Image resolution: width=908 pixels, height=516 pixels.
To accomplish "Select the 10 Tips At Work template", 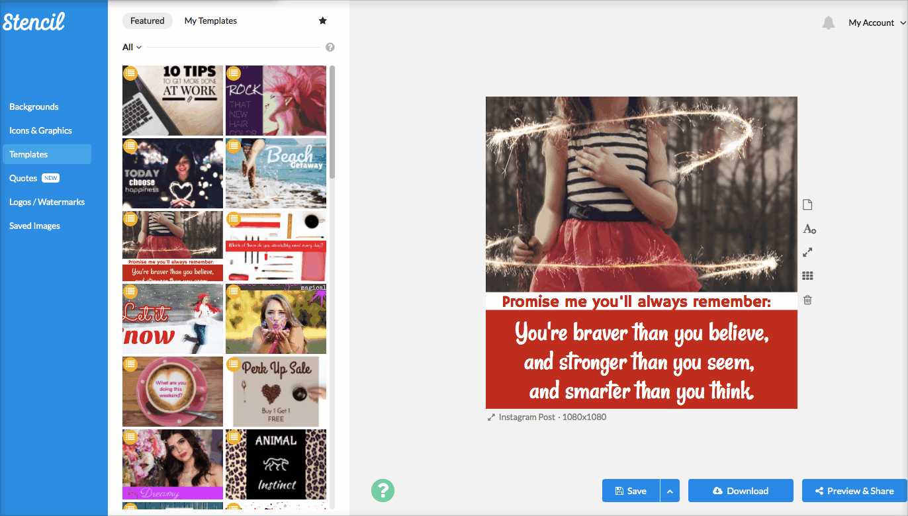I will coord(173,101).
